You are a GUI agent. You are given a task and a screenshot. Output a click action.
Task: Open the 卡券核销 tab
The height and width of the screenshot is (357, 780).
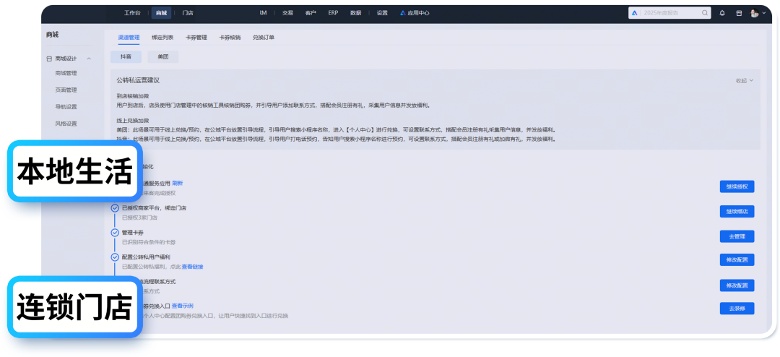click(x=230, y=37)
